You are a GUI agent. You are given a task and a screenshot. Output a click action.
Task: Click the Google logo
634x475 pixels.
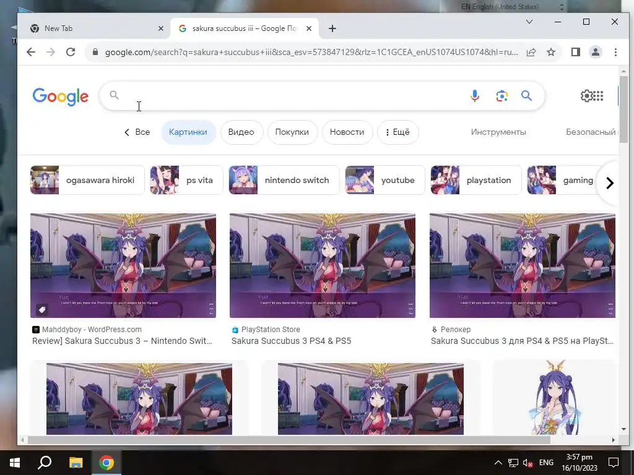point(60,96)
